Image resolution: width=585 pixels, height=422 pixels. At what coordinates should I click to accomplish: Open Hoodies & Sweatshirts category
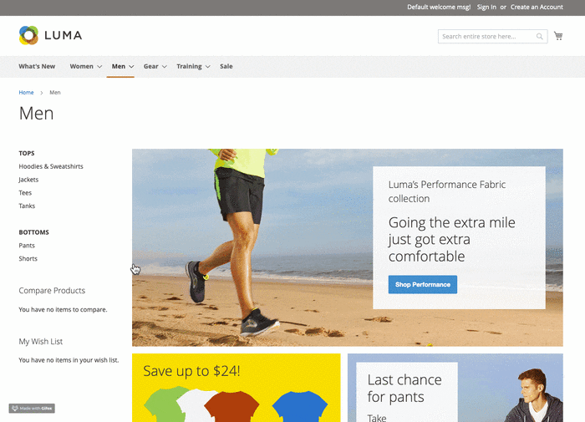click(51, 166)
